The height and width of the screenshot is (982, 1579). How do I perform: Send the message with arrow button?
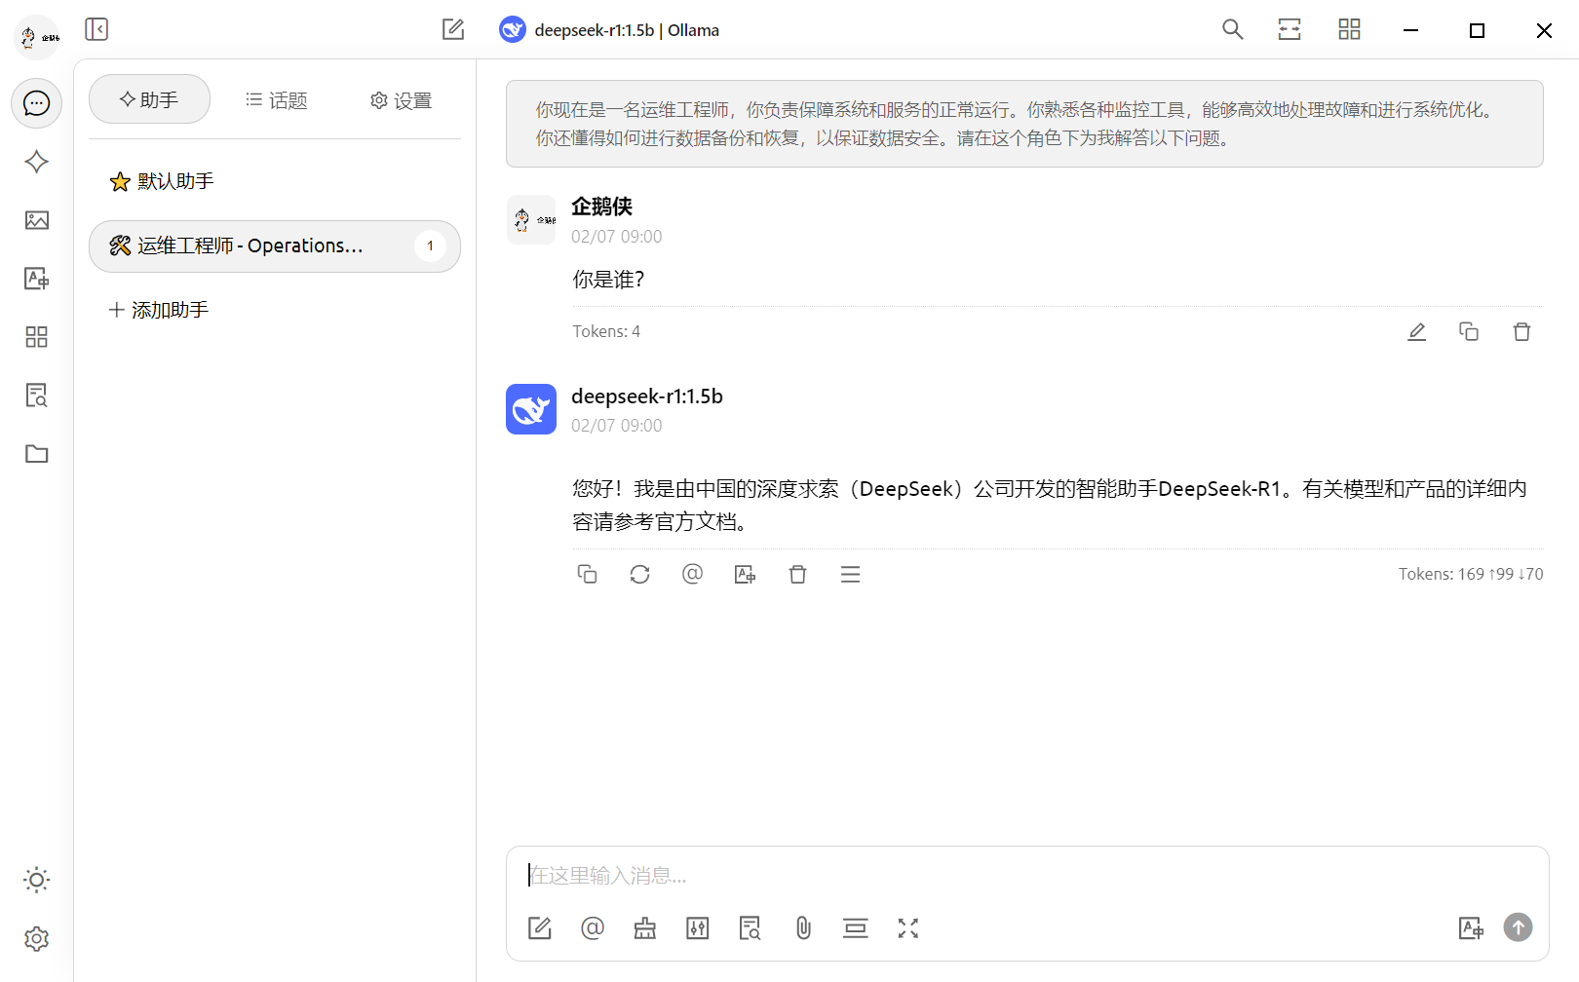click(x=1518, y=927)
